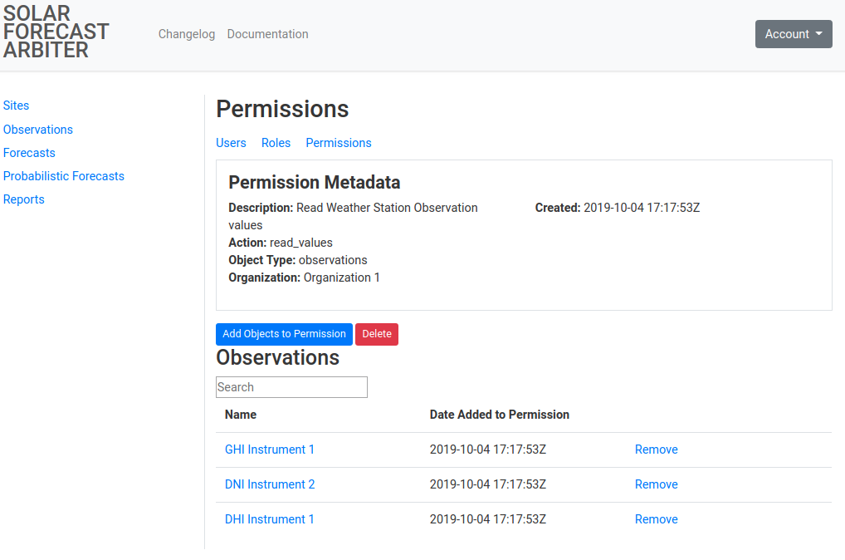The image size is (845, 560).
Task: Go to Sites in sidebar
Action: pyautogui.click(x=16, y=106)
